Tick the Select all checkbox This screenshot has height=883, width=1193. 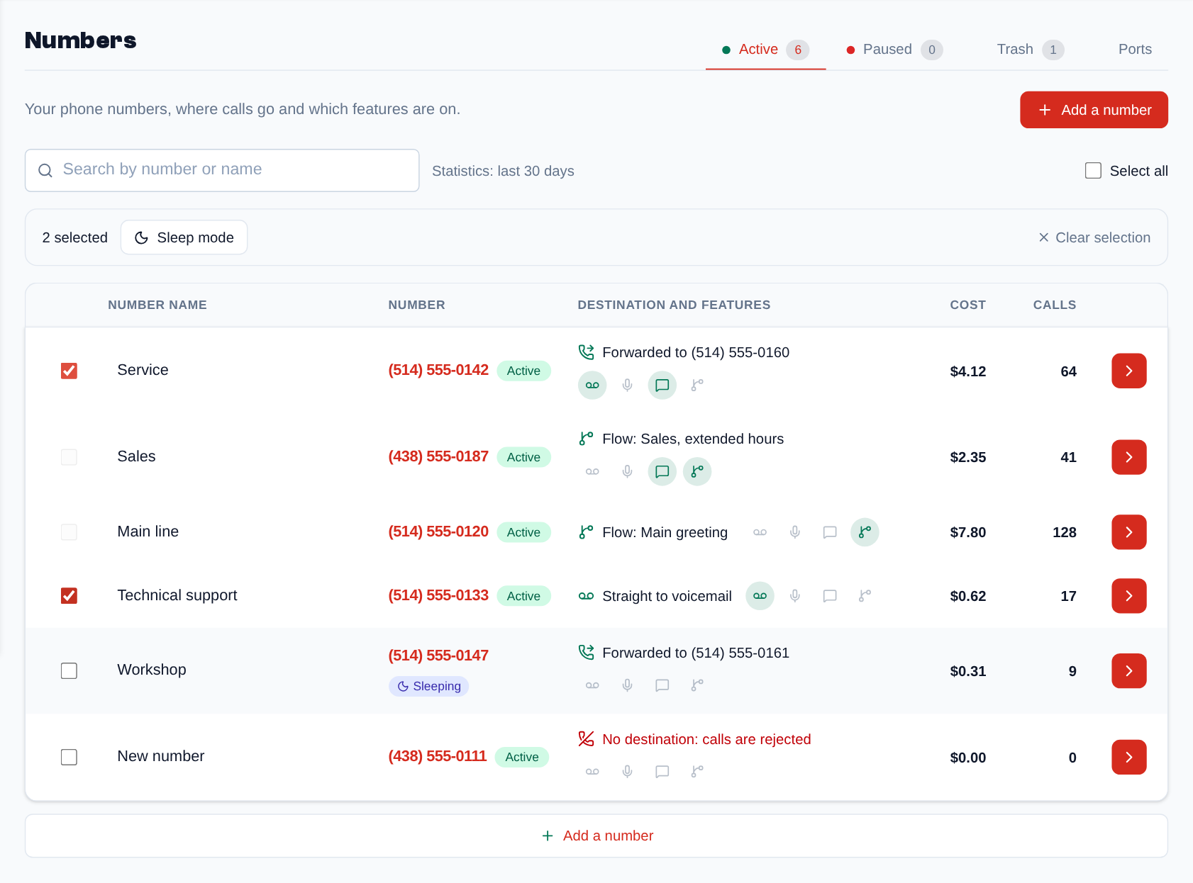[1093, 171]
